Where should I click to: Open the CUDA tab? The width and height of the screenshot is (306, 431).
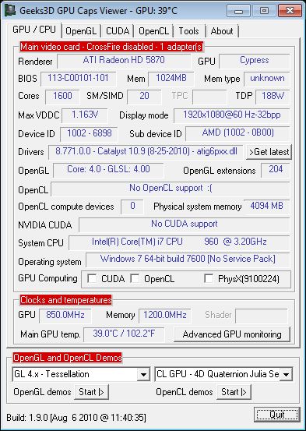click(118, 31)
